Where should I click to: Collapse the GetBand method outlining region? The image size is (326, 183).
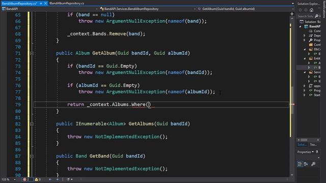pyautogui.click(x=32, y=156)
